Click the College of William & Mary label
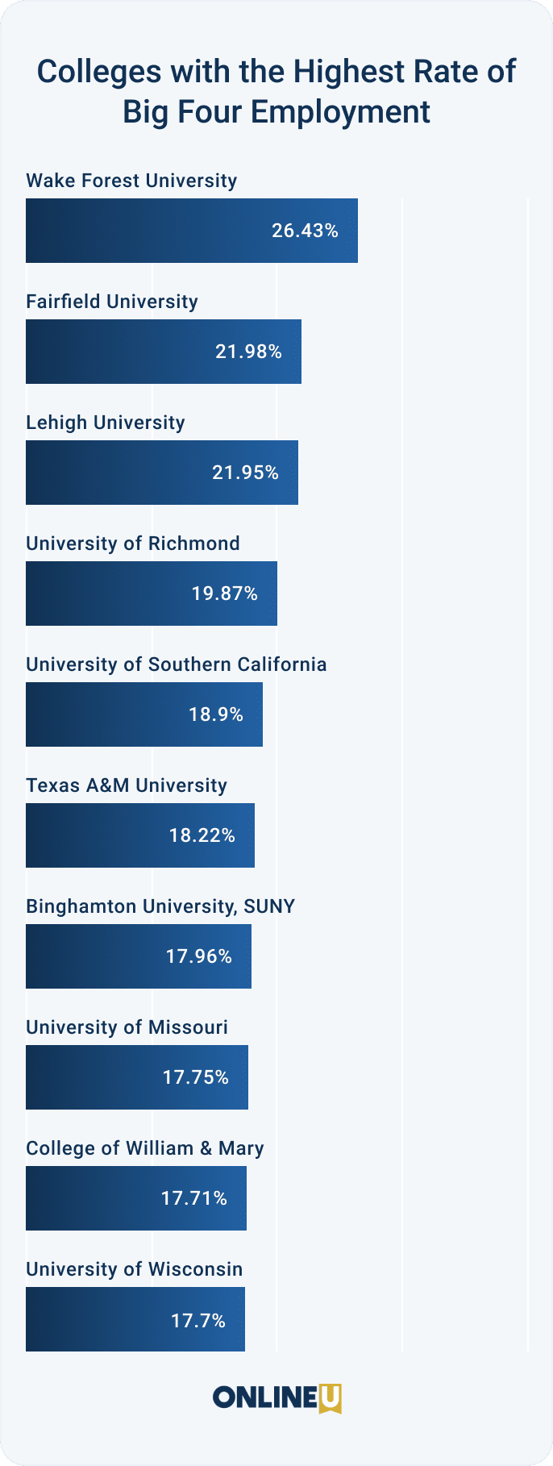Image resolution: width=553 pixels, height=1466 pixels. [145, 1148]
